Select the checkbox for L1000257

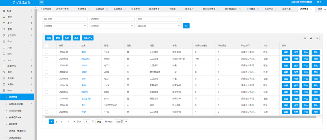click(x=46, y=65)
